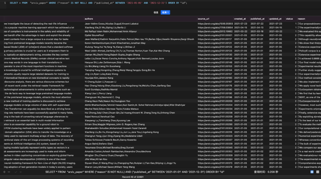Screen dimensions: 321x179
Task: Click line number 1 in editor gutter
Action: pos(5,3)
